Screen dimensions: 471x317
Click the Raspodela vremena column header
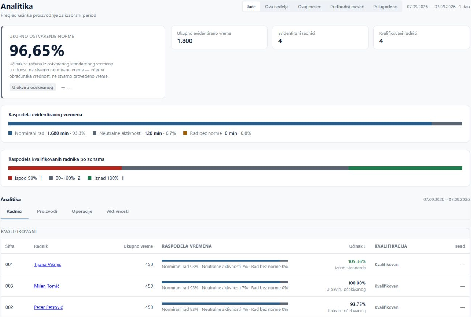click(x=187, y=246)
